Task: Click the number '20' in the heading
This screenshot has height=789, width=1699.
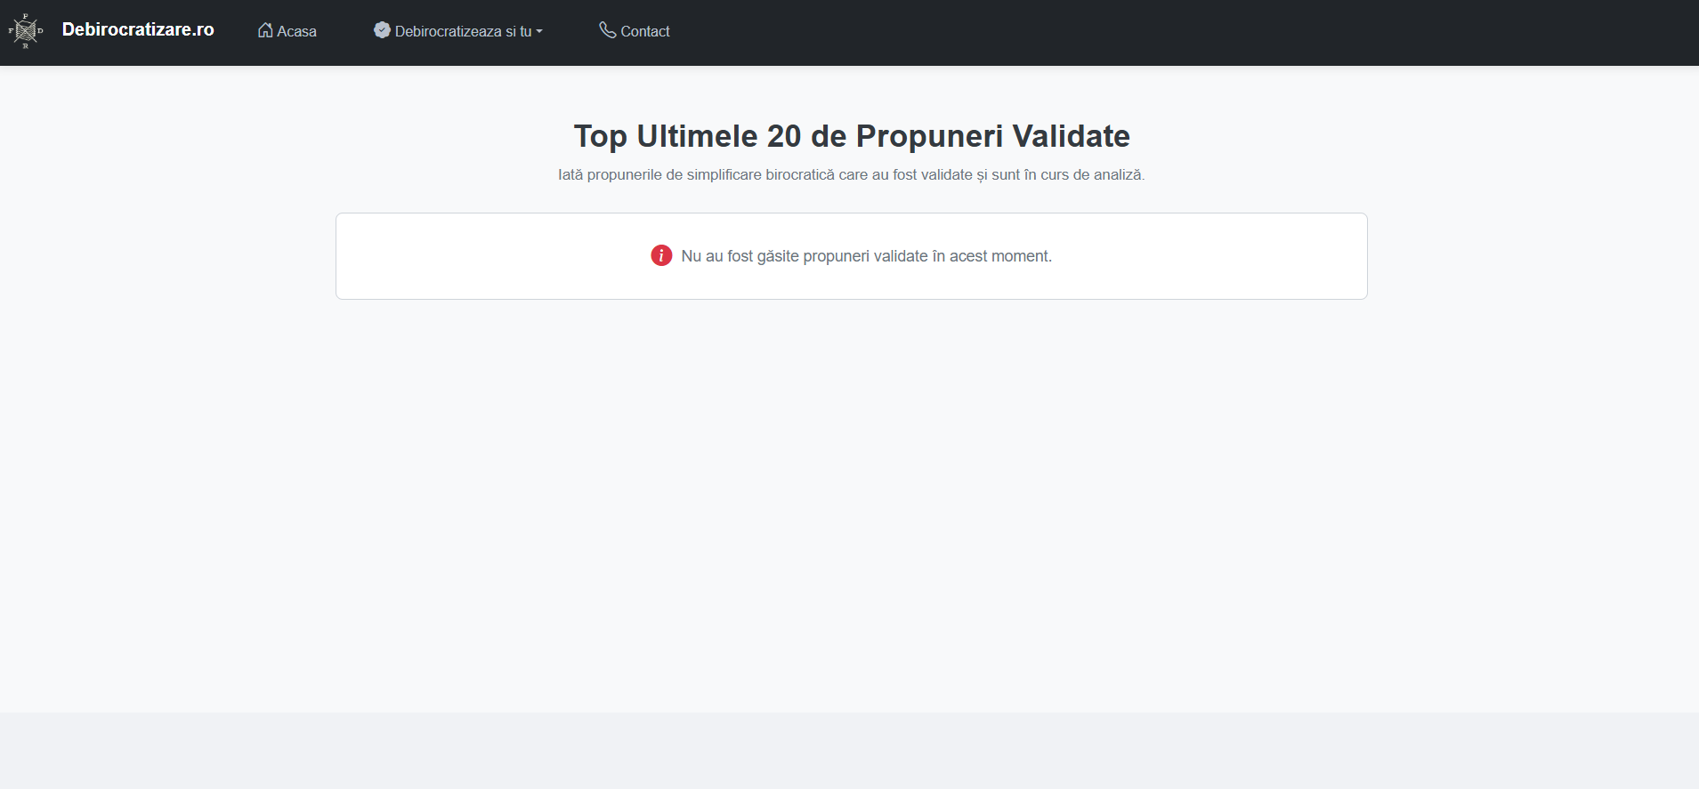Action: 784,136
